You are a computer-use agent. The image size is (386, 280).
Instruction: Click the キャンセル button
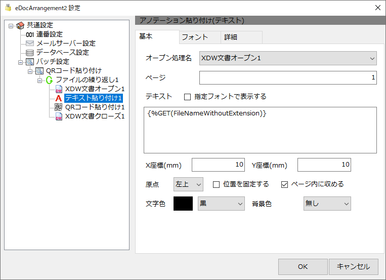[x=353, y=267]
